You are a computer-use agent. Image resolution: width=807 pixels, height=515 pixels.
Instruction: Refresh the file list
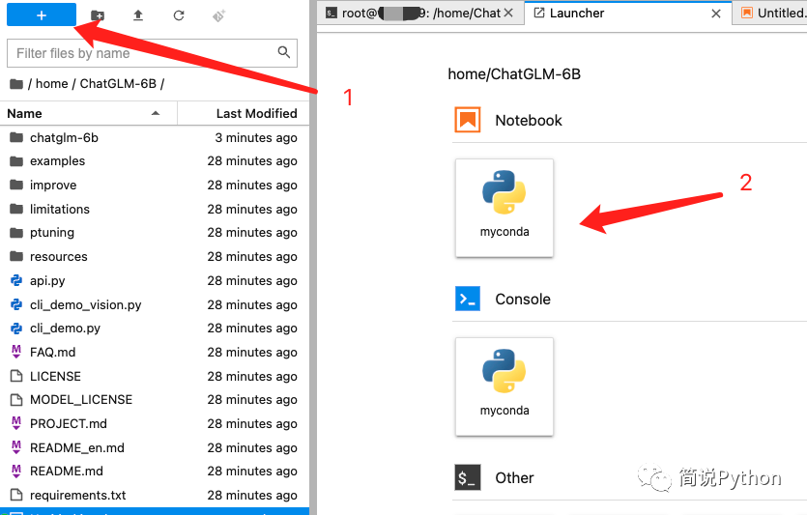click(x=179, y=15)
